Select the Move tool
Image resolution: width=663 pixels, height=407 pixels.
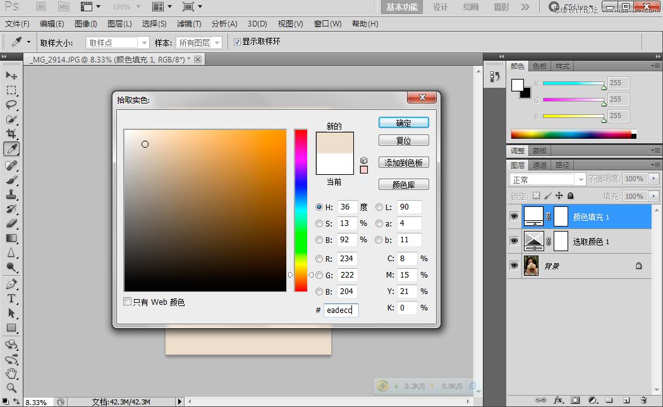tap(11, 76)
